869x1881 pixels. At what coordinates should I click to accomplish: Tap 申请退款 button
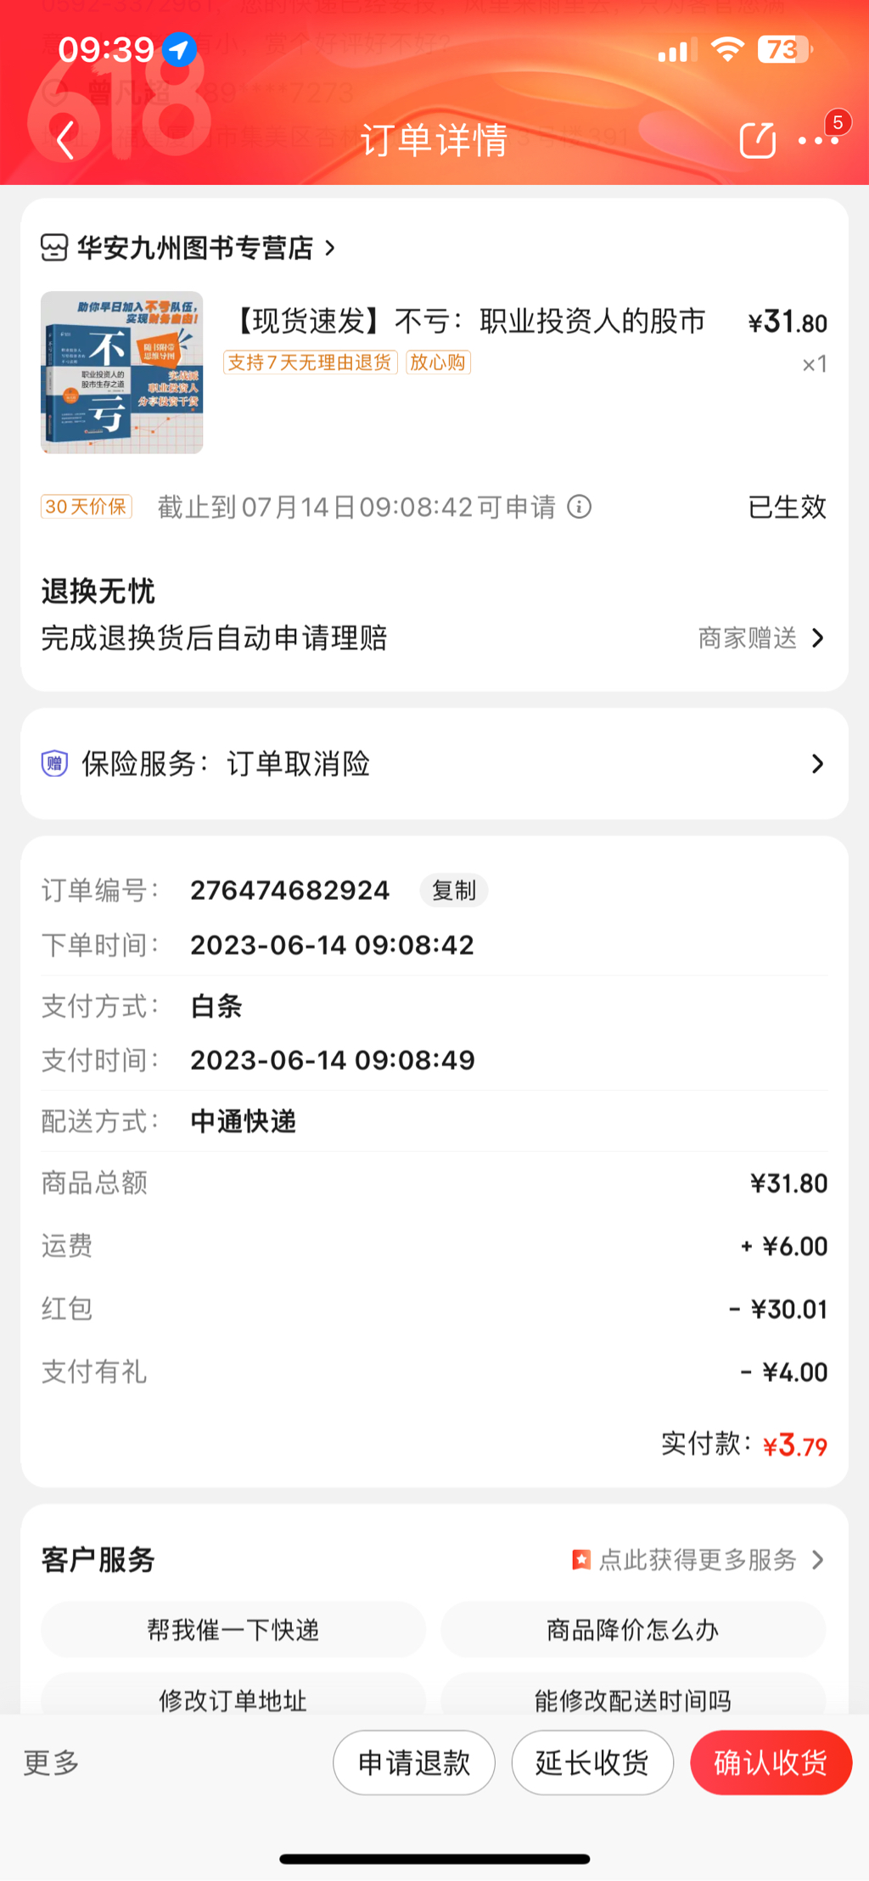click(414, 1763)
